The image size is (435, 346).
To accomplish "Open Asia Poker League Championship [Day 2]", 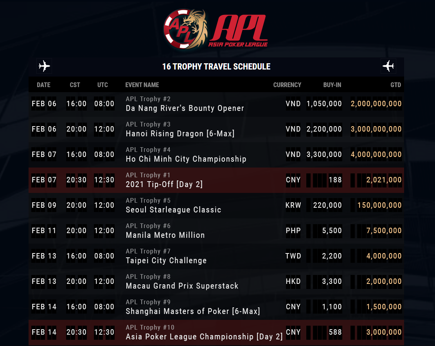I will [204, 337].
